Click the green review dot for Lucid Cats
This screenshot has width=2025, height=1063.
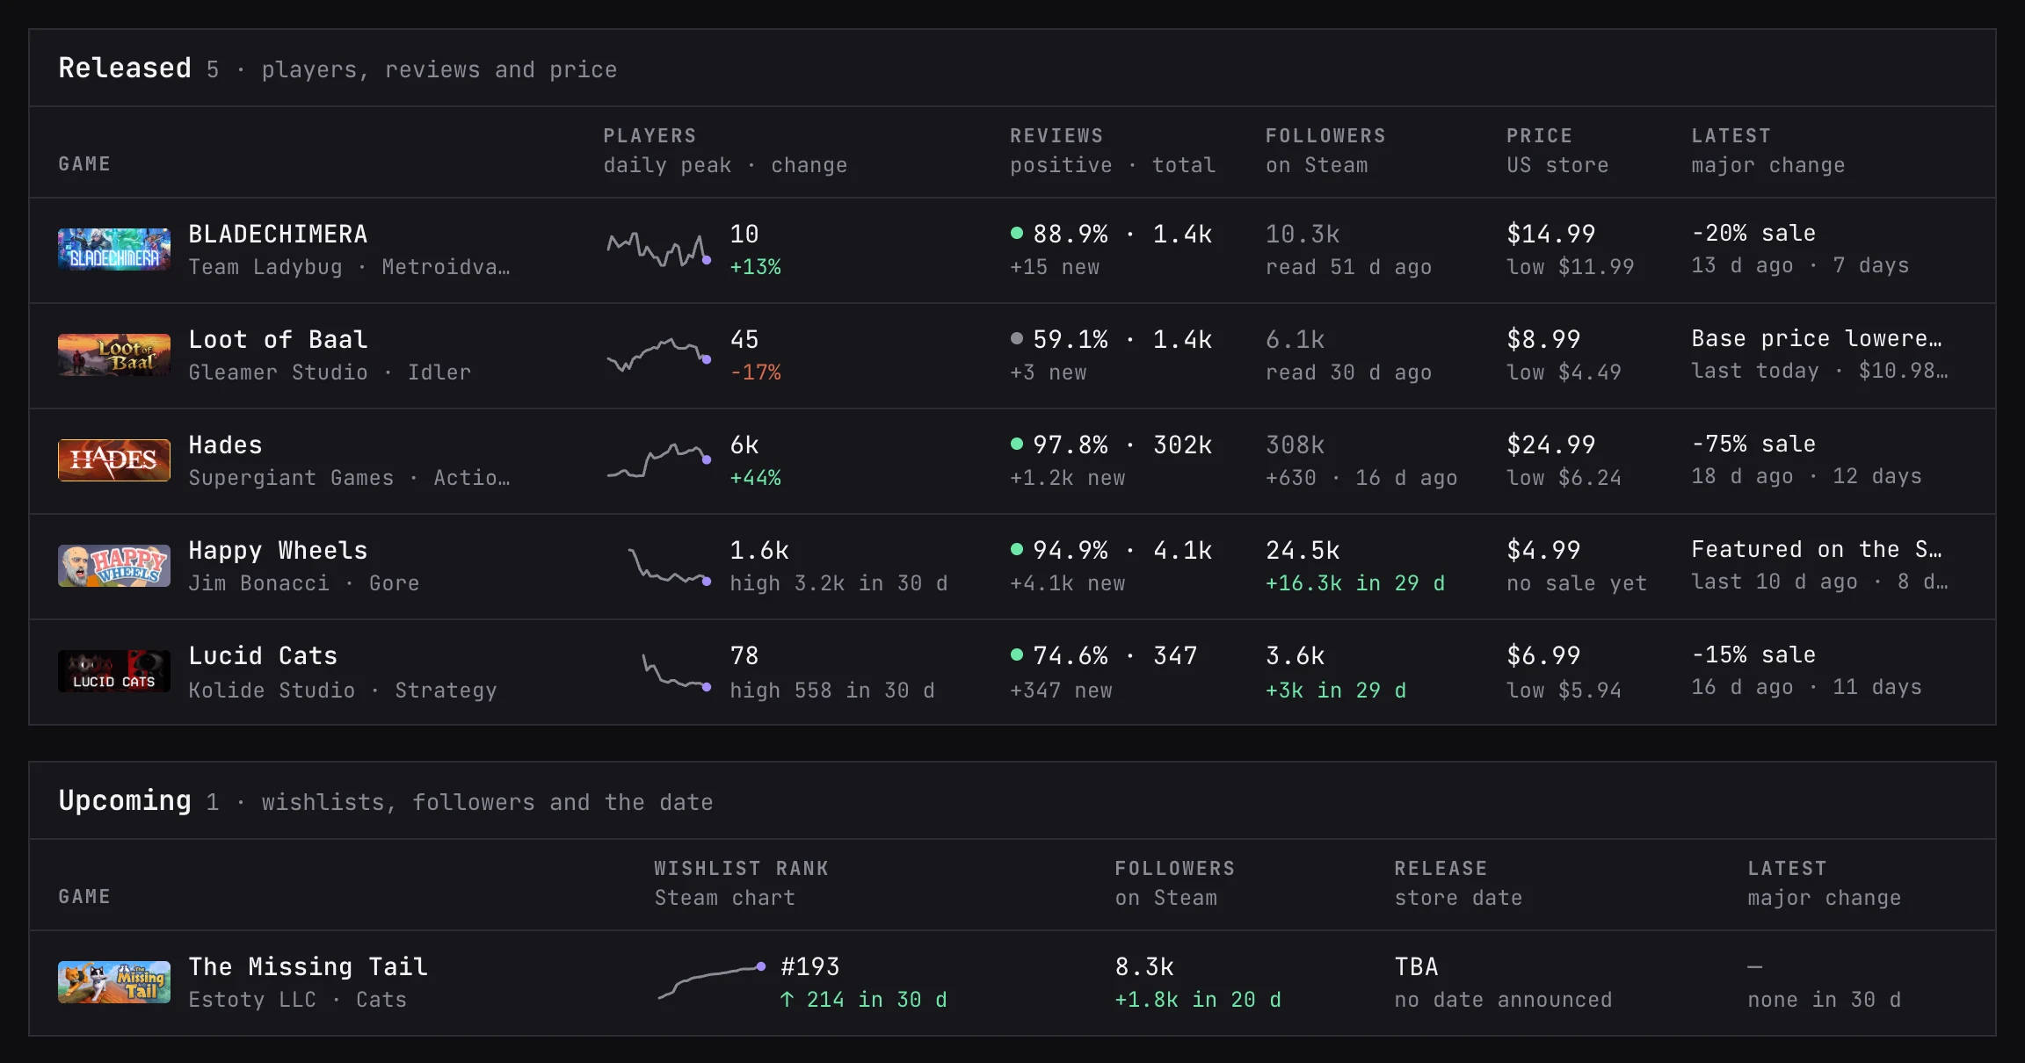[x=1017, y=654]
